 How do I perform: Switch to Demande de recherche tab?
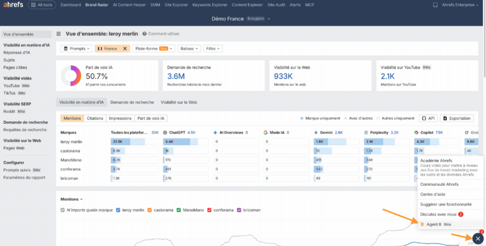tap(132, 102)
